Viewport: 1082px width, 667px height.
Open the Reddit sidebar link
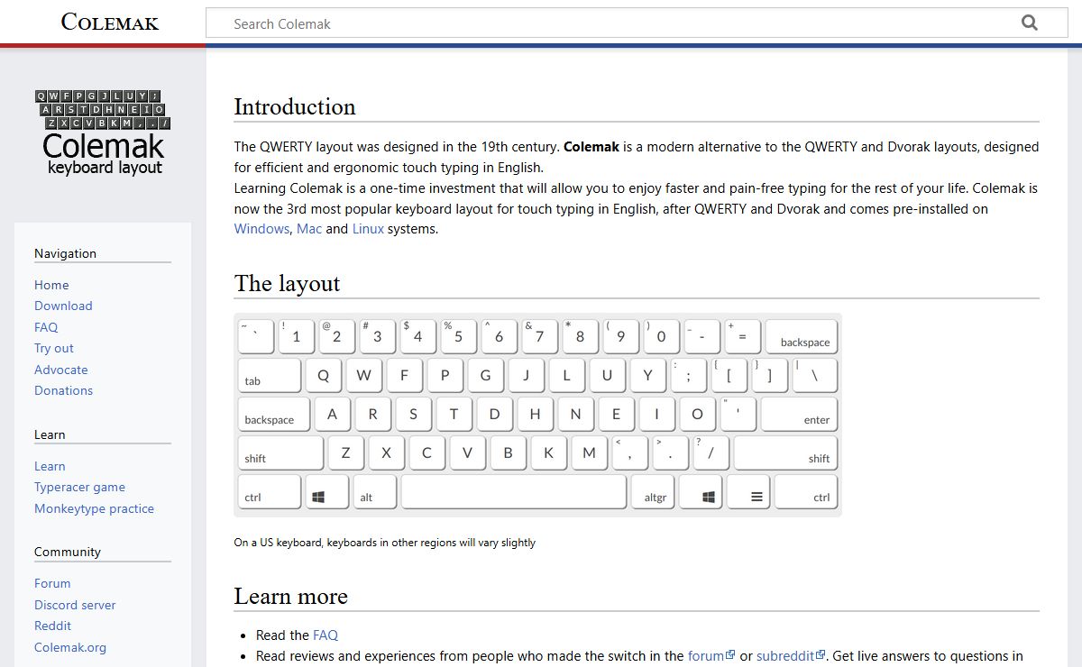pyautogui.click(x=52, y=626)
